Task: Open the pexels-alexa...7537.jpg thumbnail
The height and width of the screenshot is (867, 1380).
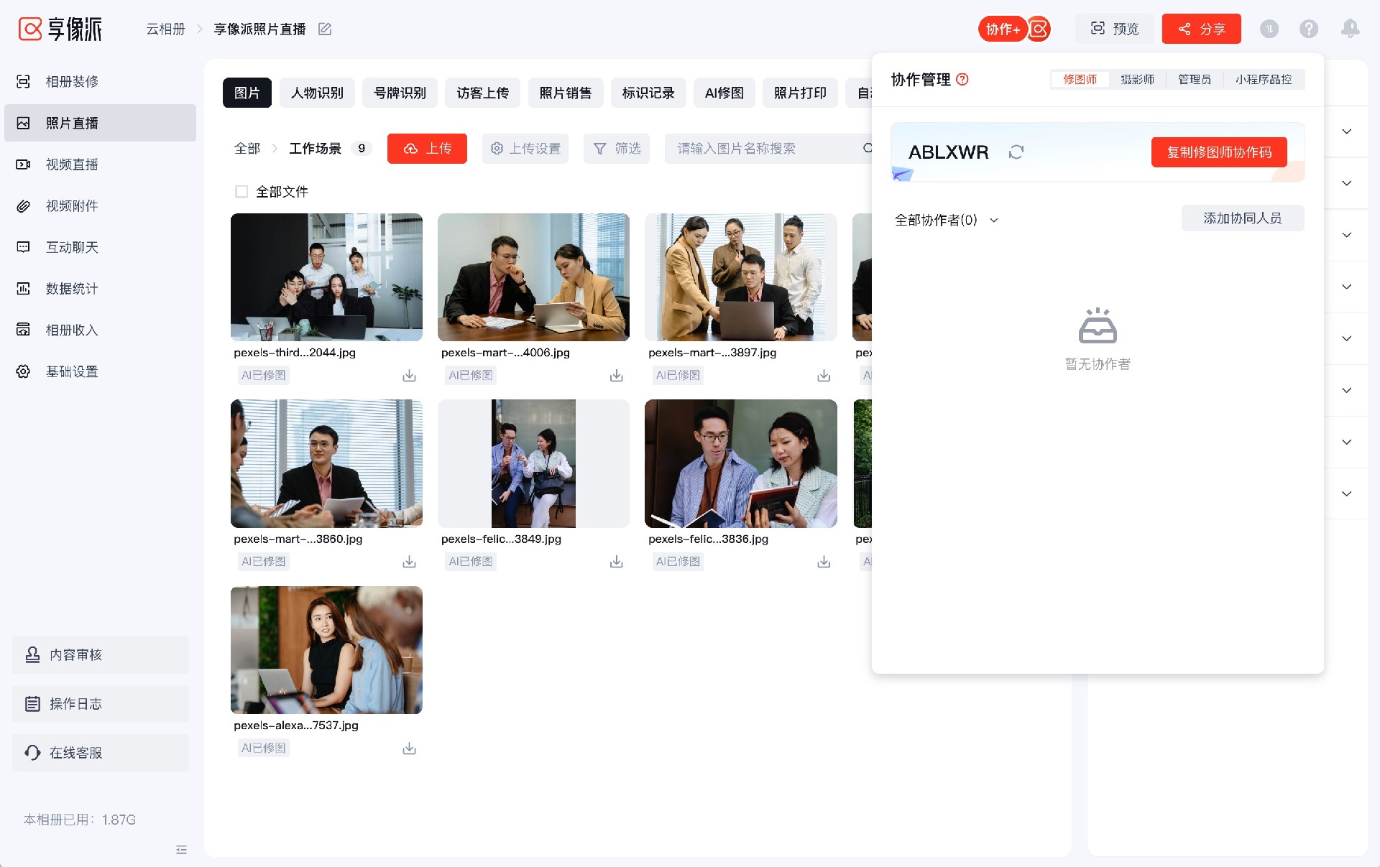Action: [x=326, y=650]
